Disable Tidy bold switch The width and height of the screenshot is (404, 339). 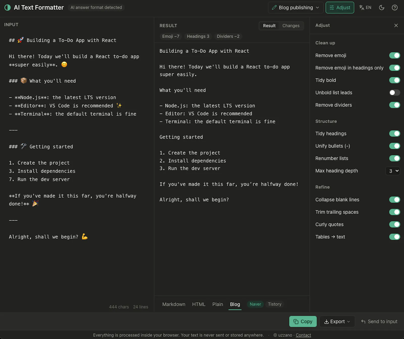pos(395,80)
